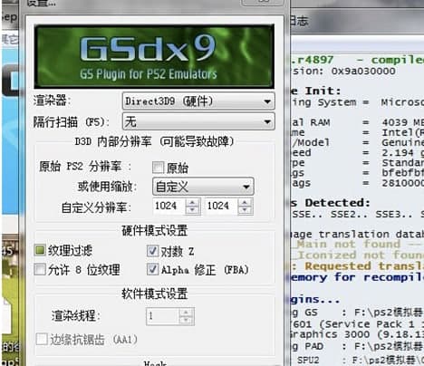The image size is (424, 366).
Task: Click the 'gins...' line in log window
Action: [x=315, y=300]
